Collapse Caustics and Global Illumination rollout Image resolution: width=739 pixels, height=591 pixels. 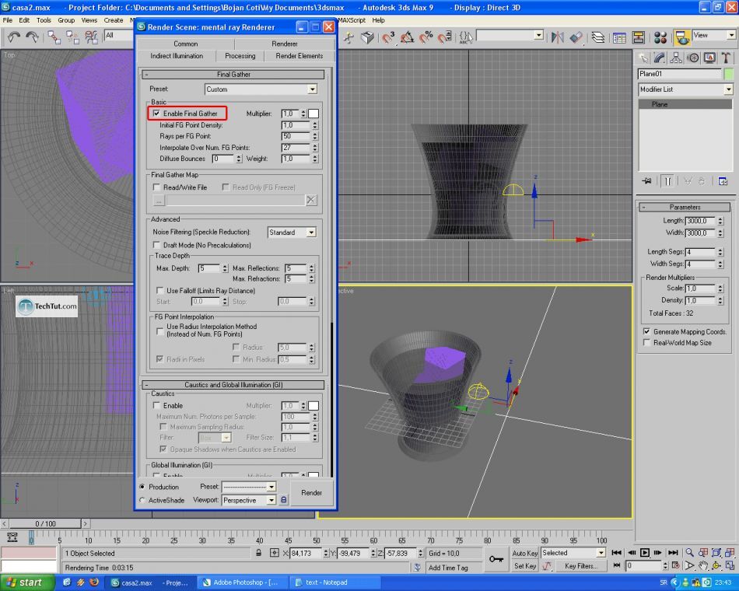[x=233, y=385]
